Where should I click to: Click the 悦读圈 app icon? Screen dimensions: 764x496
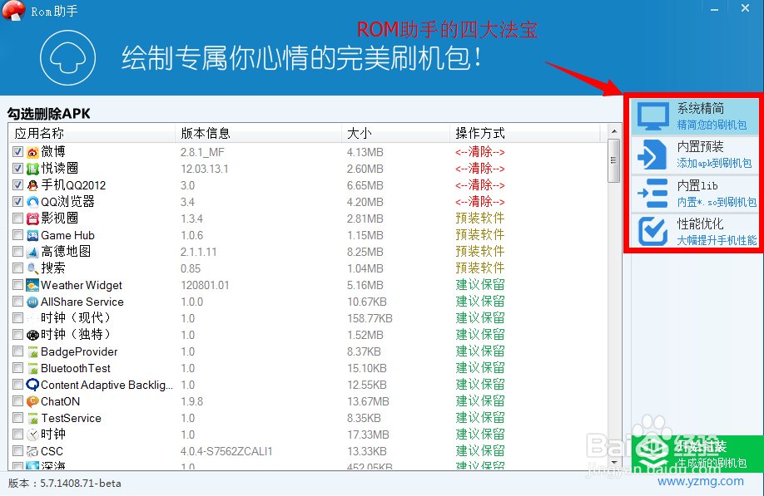32,169
